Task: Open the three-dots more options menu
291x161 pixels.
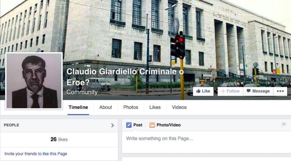Action: point(280,91)
